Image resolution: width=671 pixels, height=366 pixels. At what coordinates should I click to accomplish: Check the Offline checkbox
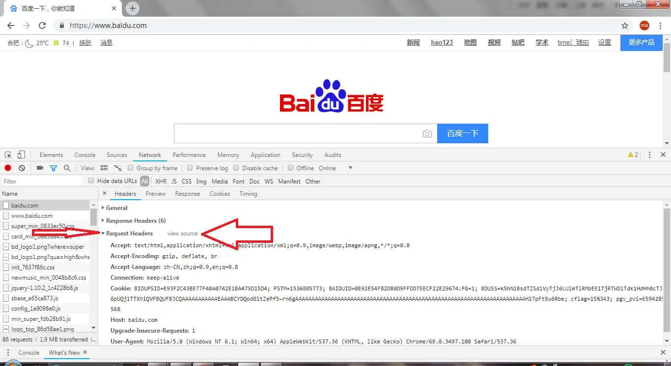coord(291,168)
